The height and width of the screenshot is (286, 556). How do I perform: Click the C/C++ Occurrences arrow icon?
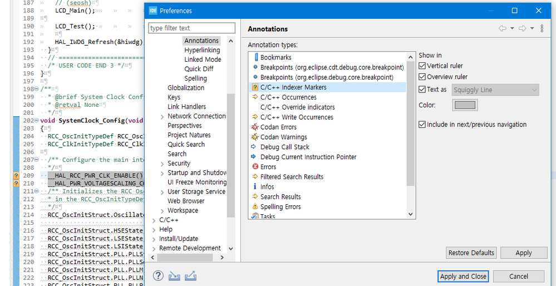click(x=254, y=97)
